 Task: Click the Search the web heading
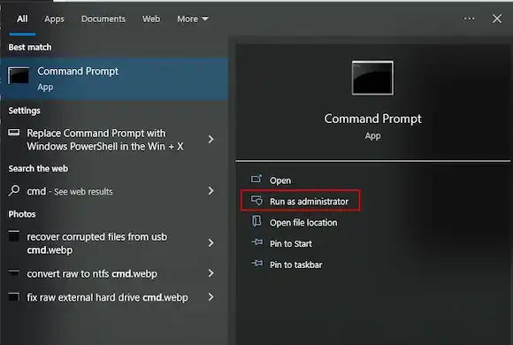38,169
